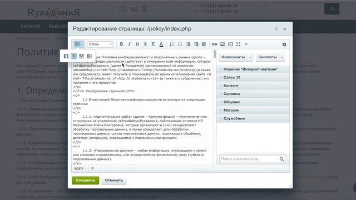Image resolution: width=356 pixels, height=200 pixels.
Task: Increase paragraph indent
Action: [196, 44]
